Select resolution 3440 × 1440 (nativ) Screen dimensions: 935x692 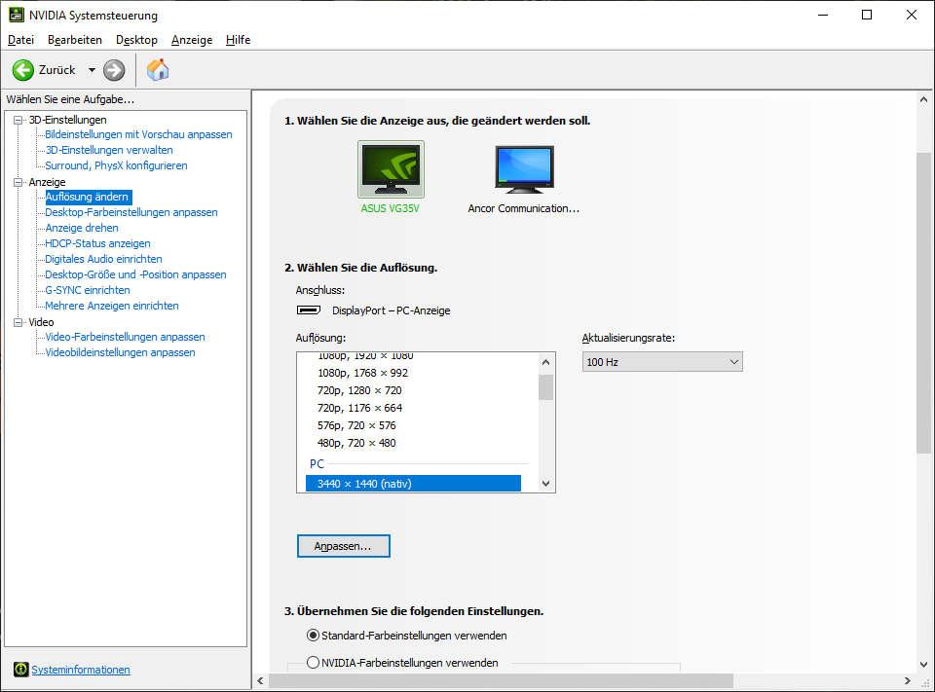[x=413, y=484]
